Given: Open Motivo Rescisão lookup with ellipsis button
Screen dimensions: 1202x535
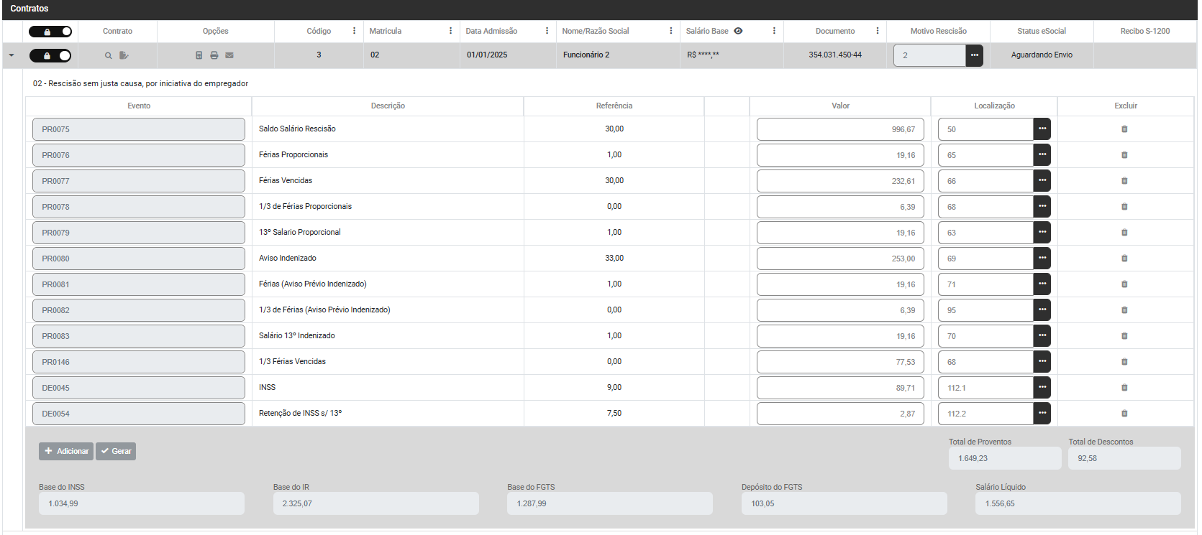Looking at the screenshot, I should [975, 55].
